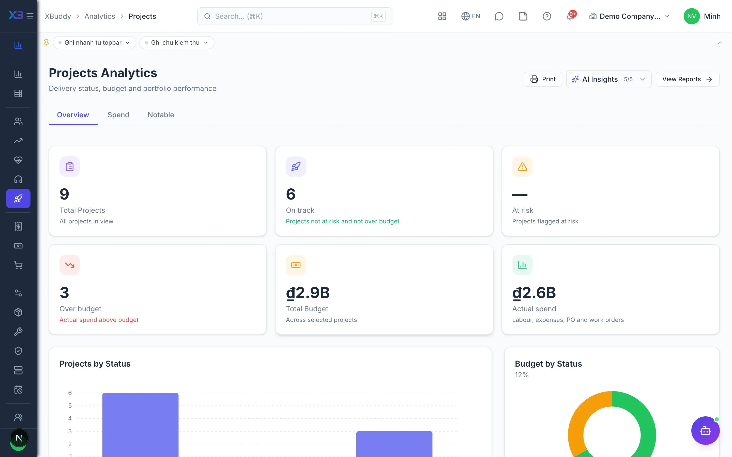Click the ⌘K shortcut badge
This screenshot has width=732, height=457.
click(378, 16)
